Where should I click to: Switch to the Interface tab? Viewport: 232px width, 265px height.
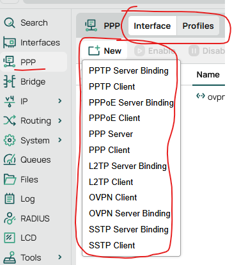(152, 26)
